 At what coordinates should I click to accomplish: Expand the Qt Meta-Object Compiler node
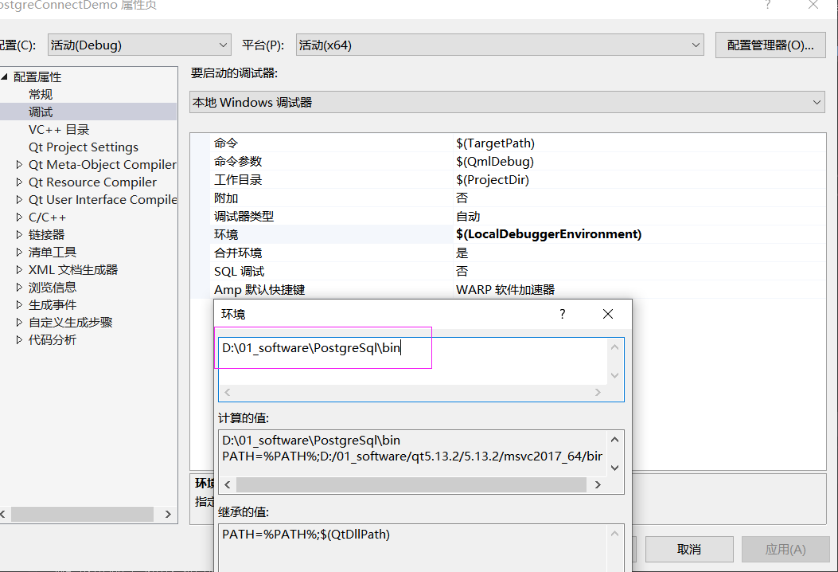coord(20,164)
